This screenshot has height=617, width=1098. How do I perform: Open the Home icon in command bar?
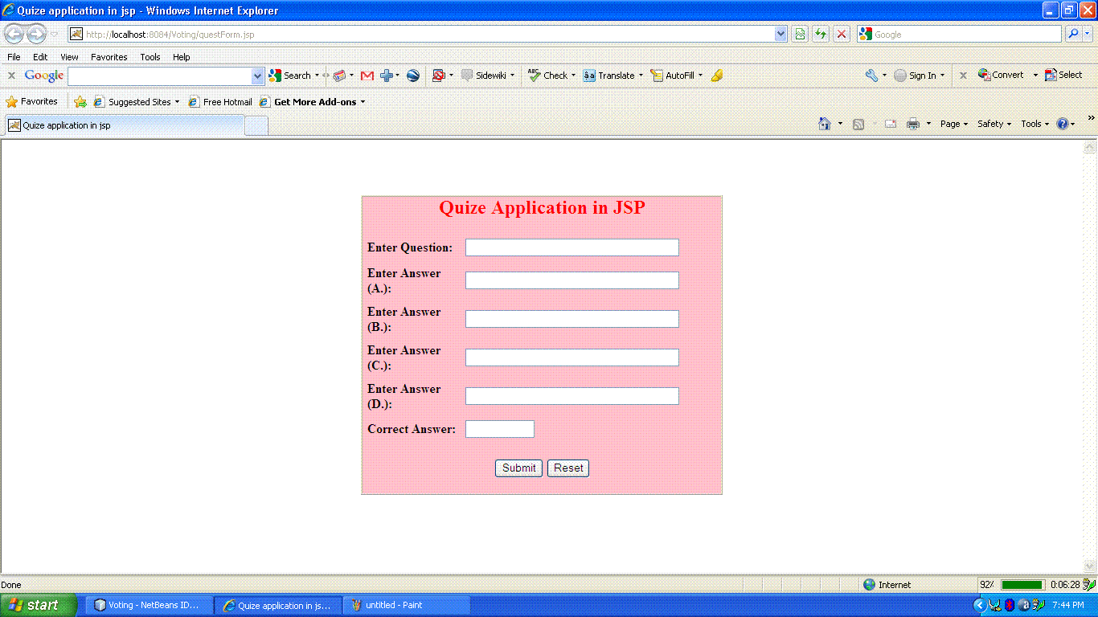click(824, 124)
